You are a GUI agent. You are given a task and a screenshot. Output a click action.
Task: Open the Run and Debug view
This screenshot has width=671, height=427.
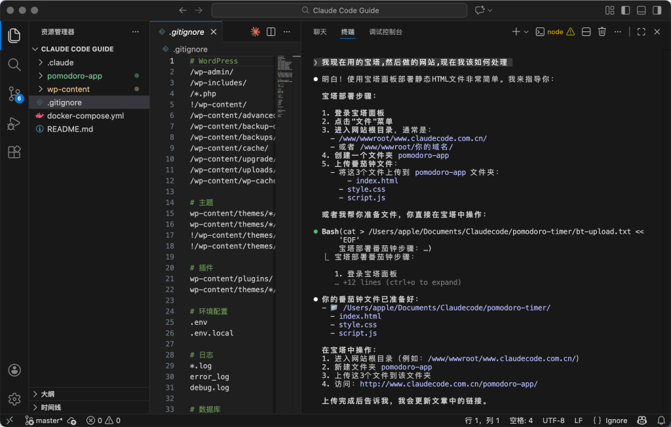(14, 123)
